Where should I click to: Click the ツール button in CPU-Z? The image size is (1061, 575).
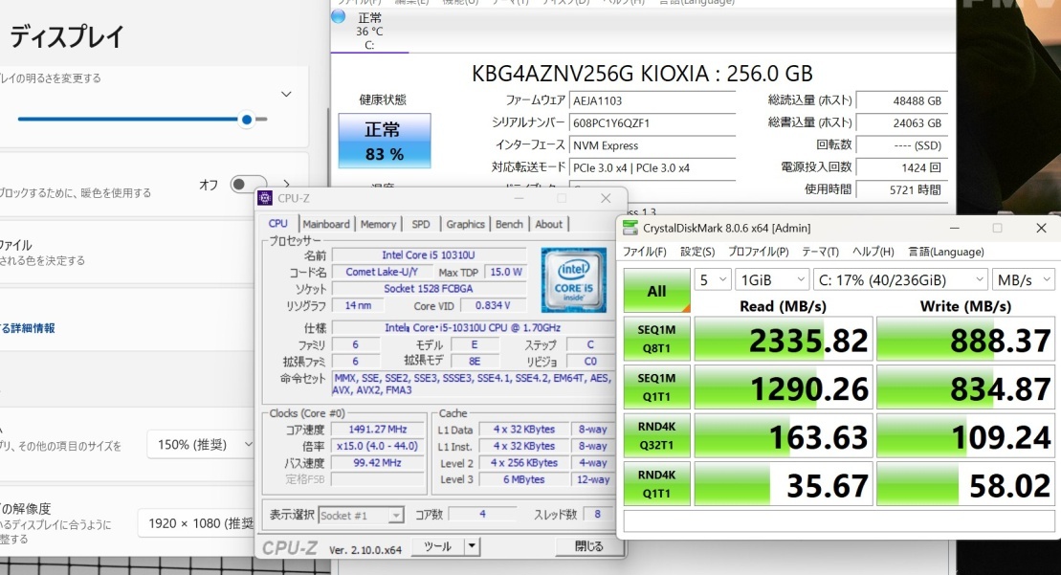coord(437,546)
